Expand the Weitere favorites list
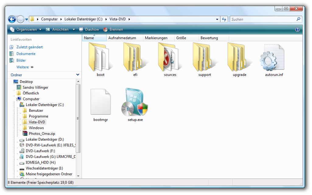This screenshot has height=195, width=312. [x=25, y=67]
